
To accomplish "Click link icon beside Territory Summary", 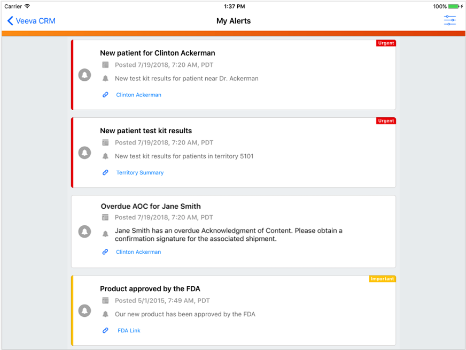I will 105,173.
